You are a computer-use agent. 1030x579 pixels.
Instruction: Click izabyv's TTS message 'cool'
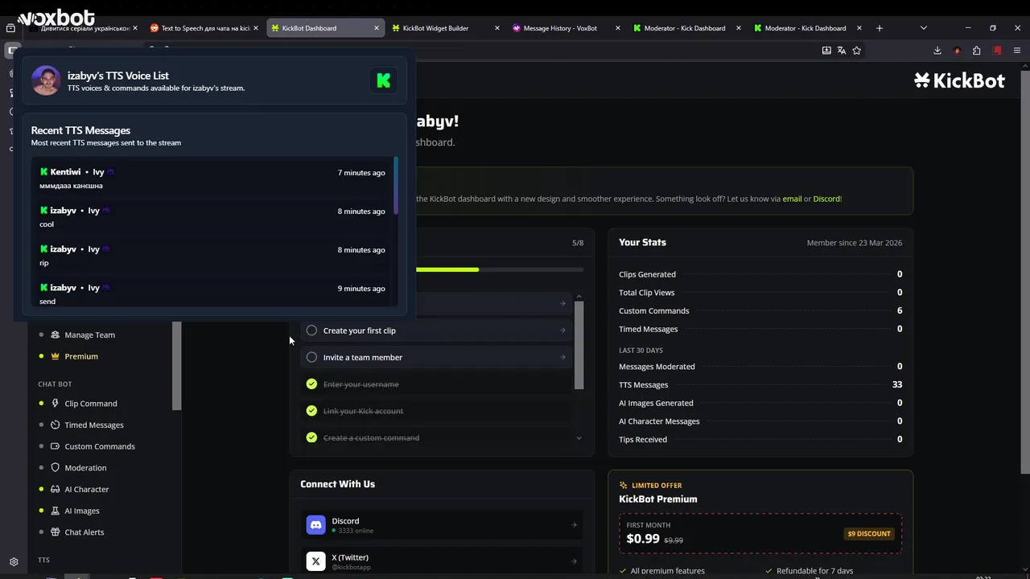tap(47, 224)
